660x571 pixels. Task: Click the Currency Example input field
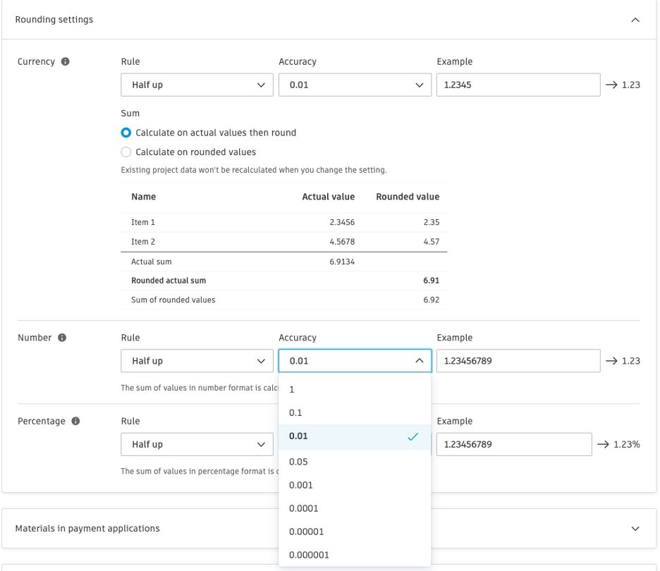click(518, 85)
